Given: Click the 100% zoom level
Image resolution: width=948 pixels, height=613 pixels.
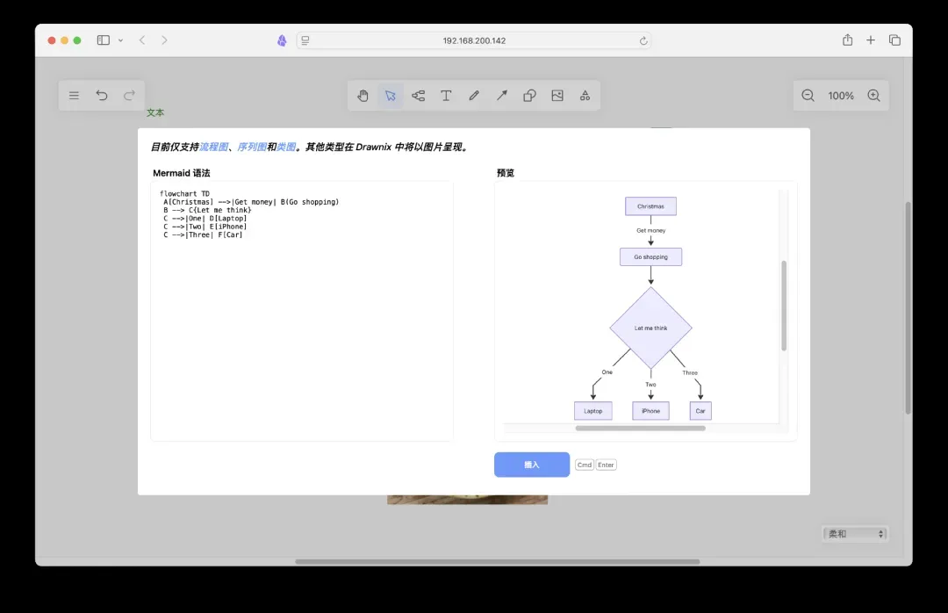Looking at the screenshot, I should [x=841, y=96].
